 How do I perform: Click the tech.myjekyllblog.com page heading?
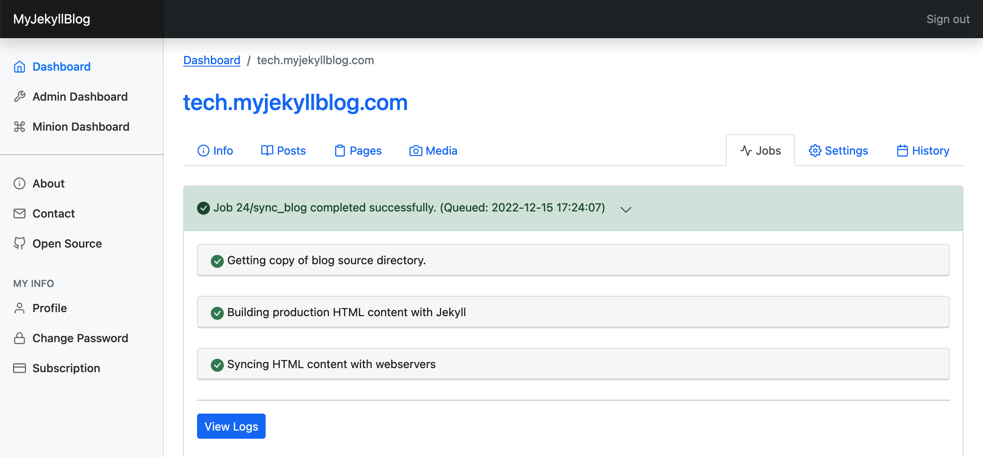295,102
